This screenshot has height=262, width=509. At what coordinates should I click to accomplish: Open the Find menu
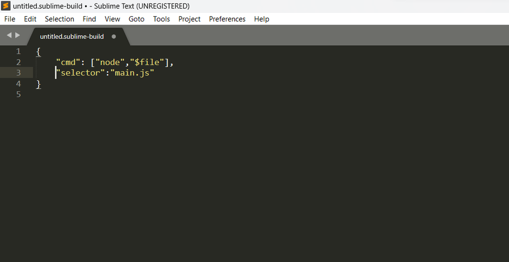[89, 19]
